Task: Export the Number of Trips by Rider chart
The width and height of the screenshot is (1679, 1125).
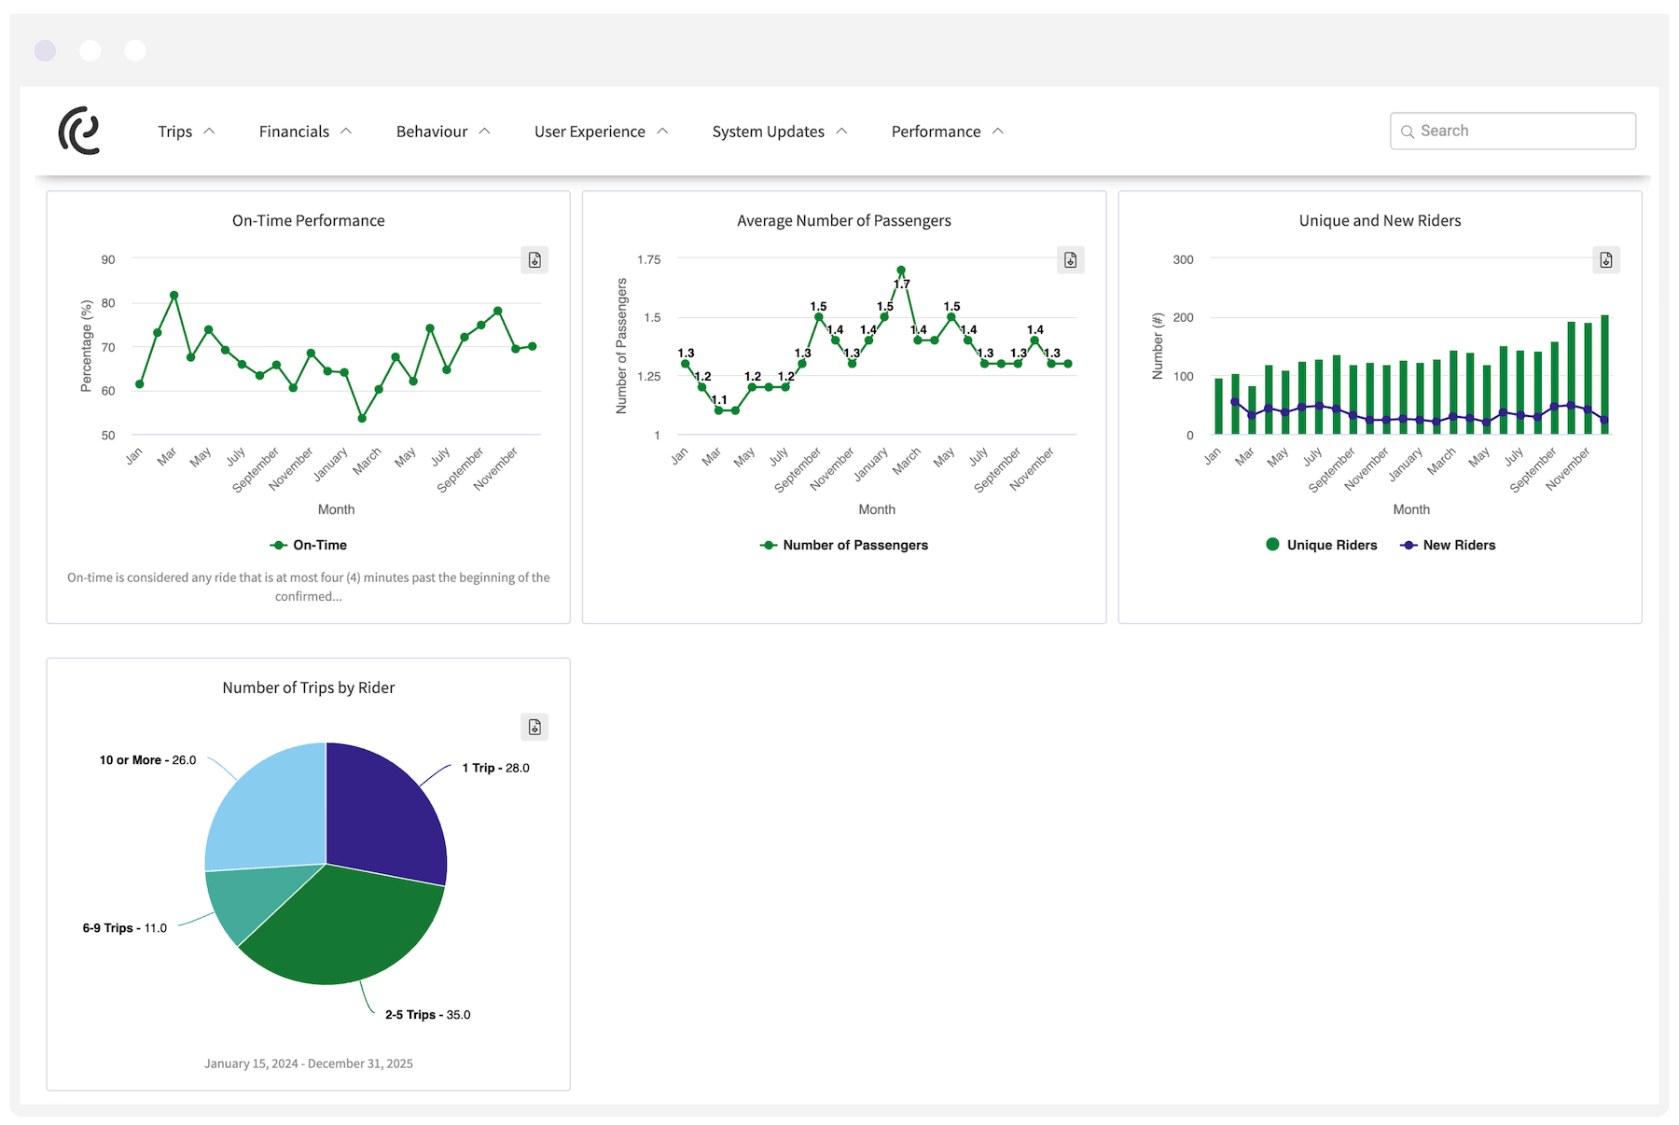Action: 534,728
